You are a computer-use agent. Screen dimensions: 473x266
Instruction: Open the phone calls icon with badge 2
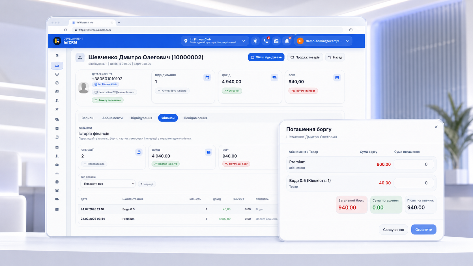click(x=266, y=41)
